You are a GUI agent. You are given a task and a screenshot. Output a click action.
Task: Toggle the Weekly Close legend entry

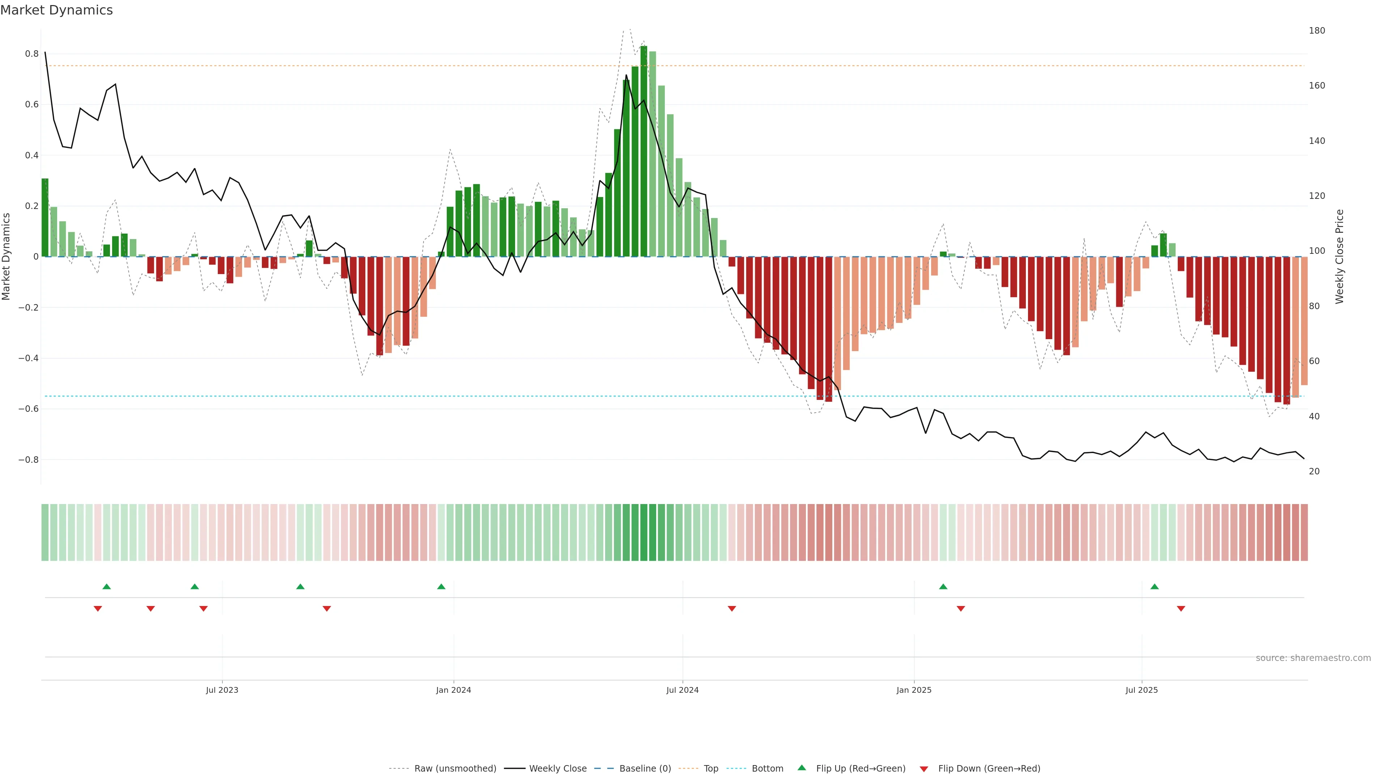(x=557, y=769)
